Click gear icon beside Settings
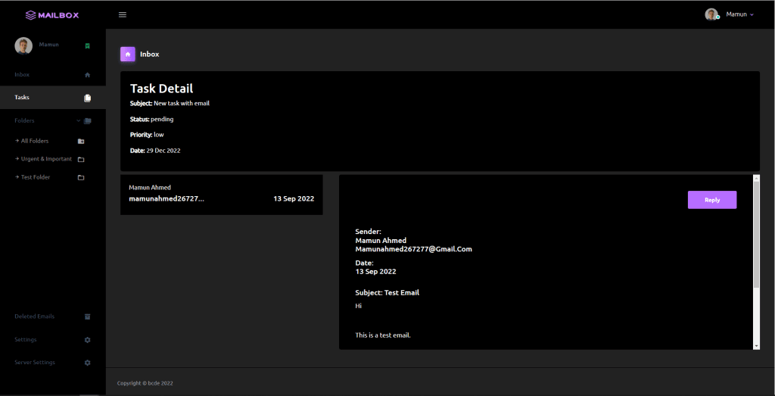The image size is (775, 396). click(88, 340)
